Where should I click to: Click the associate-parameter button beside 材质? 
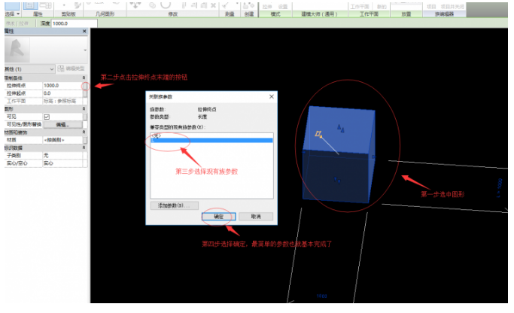[x=85, y=140]
